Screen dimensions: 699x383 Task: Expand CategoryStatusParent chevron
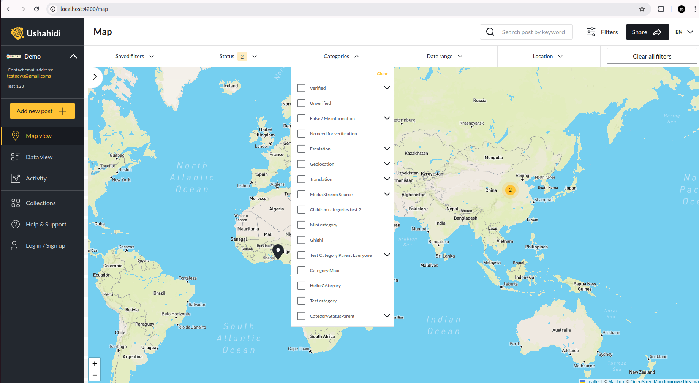click(x=387, y=316)
